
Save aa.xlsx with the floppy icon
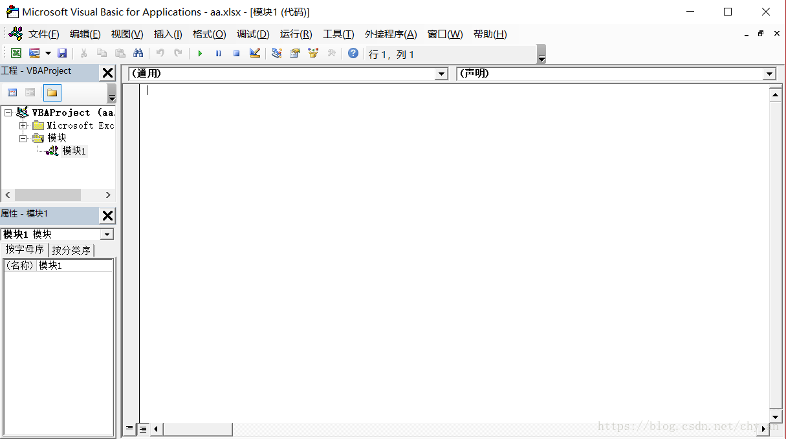click(x=62, y=54)
